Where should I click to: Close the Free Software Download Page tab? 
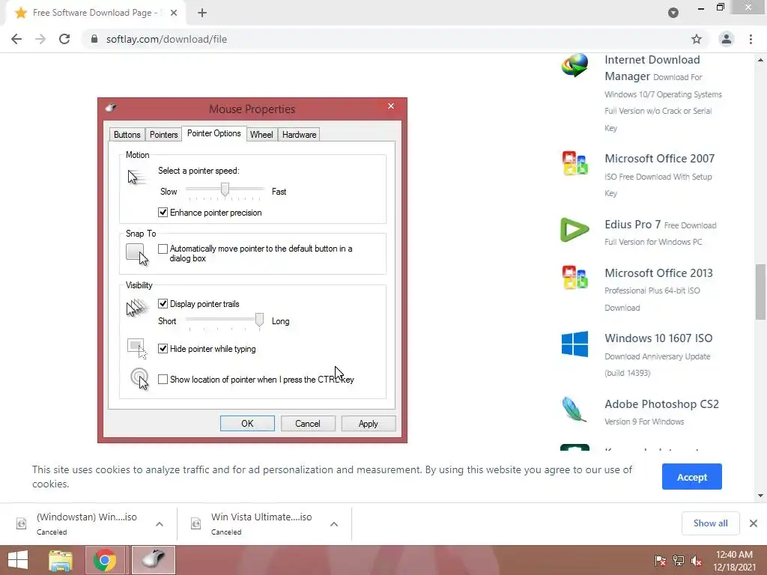[x=174, y=13]
